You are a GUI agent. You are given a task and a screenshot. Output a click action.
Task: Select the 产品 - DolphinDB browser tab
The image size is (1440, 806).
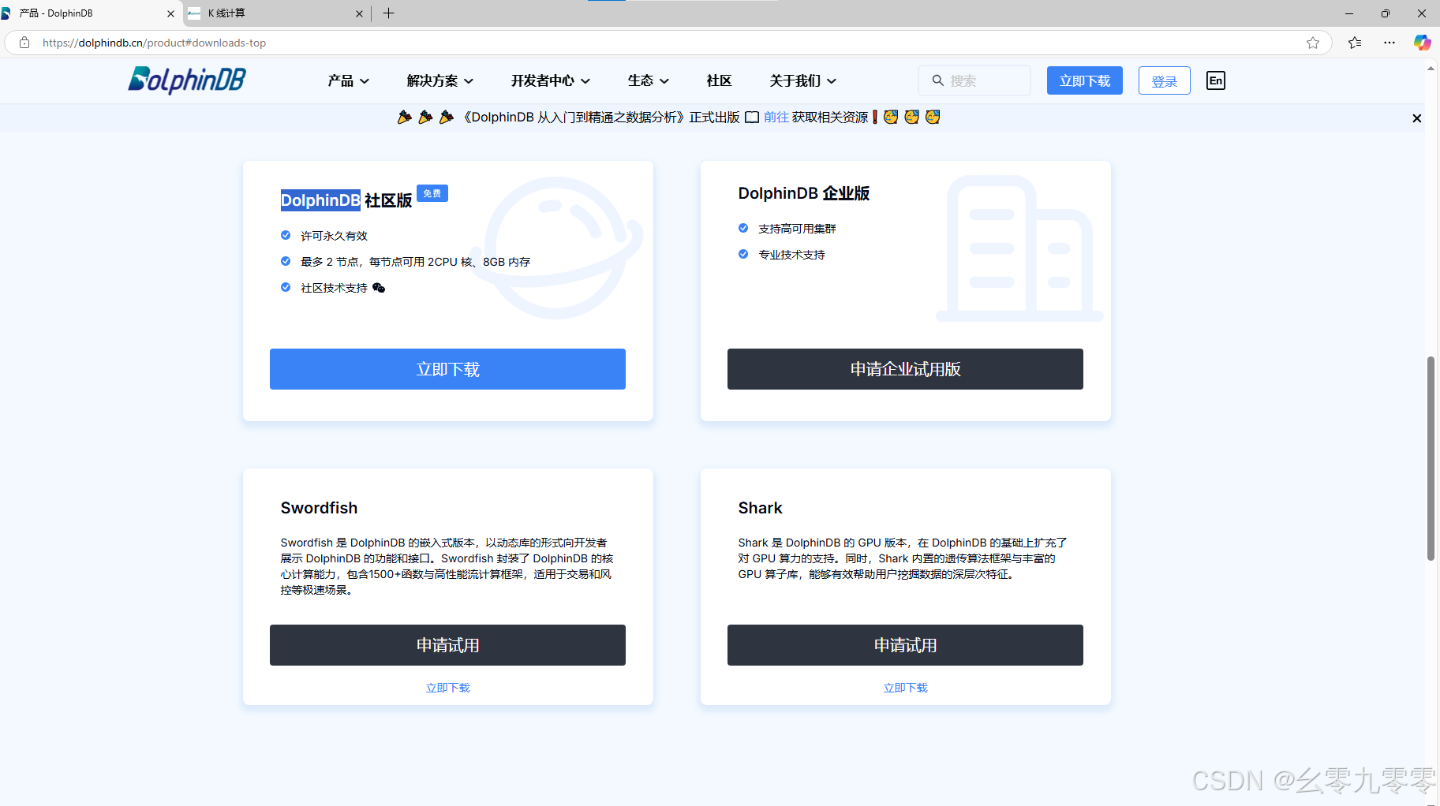coord(91,13)
